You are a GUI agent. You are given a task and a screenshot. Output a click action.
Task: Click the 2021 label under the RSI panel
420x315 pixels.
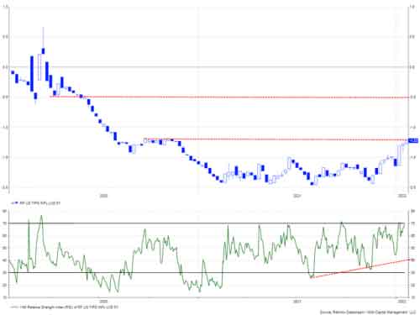(x=297, y=302)
